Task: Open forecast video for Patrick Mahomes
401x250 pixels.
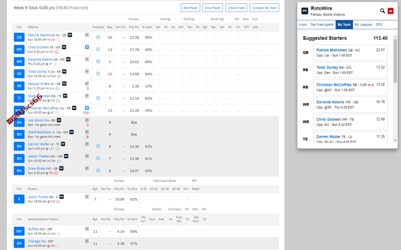Action: click(98, 37)
